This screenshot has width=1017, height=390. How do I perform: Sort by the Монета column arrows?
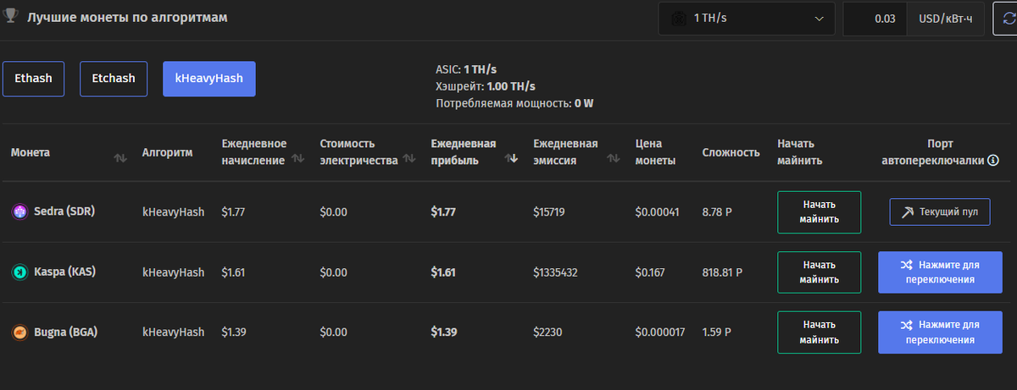click(119, 158)
